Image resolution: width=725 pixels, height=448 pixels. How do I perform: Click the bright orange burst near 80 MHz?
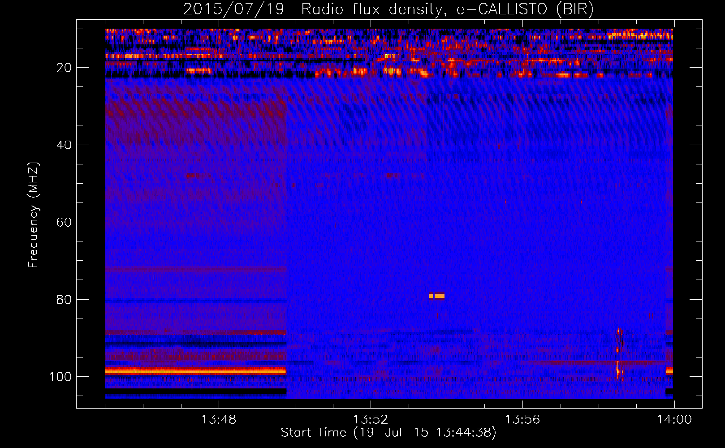437,296
